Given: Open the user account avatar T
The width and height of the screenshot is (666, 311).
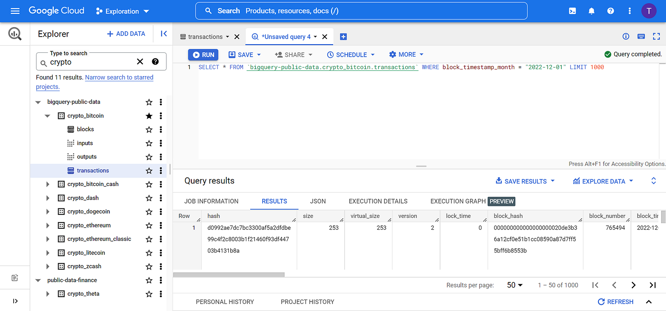Looking at the screenshot, I should [649, 11].
